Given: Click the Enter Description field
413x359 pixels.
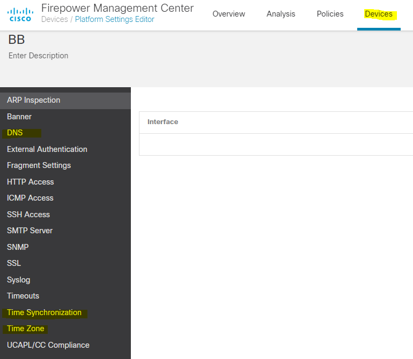Looking at the screenshot, I should [39, 56].
